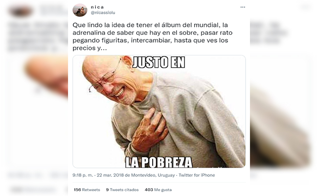Click the hand on chest in meme
The height and width of the screenshot is (196, 318).
[150, 130]
